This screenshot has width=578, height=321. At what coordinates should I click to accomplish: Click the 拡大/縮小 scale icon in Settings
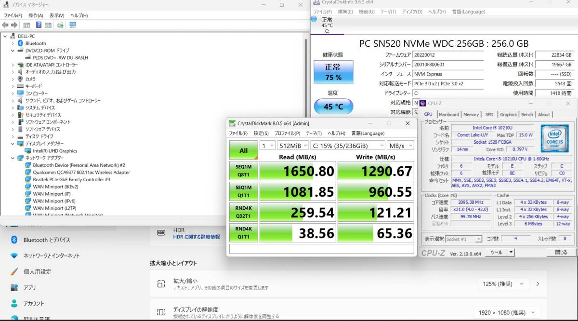(x=161, y=284)
